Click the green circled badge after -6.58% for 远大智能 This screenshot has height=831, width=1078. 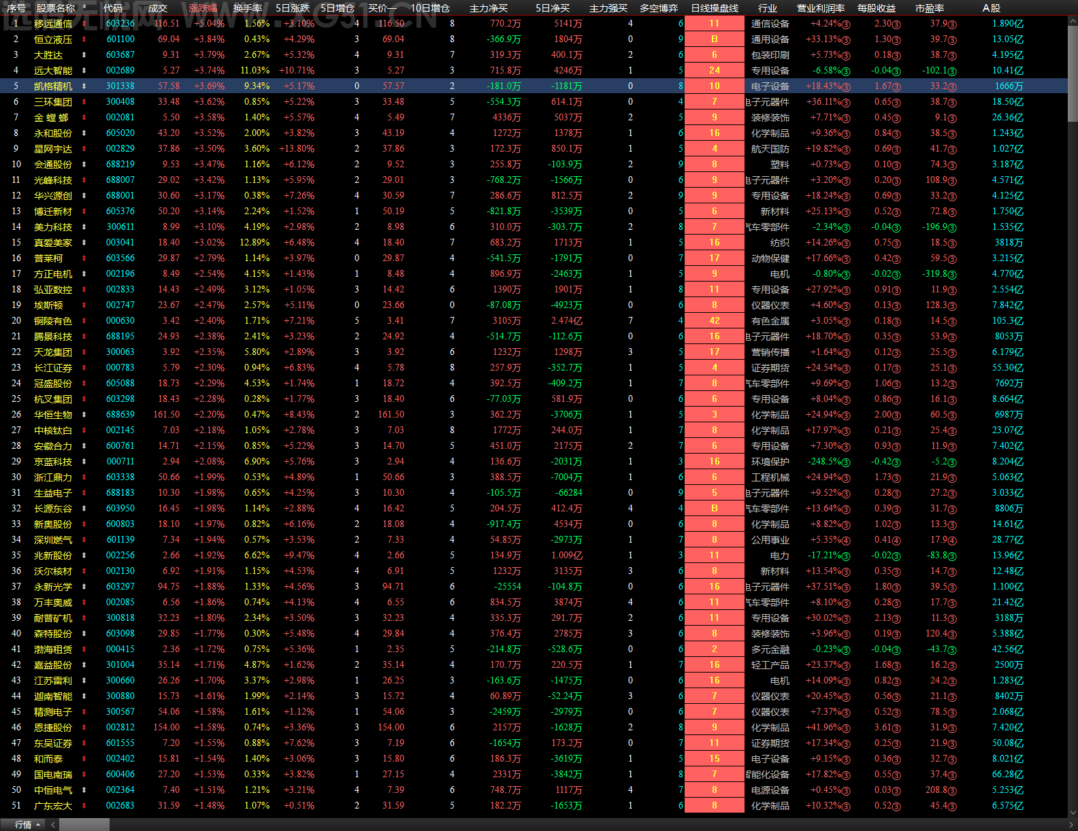click(x=847, y=71)
